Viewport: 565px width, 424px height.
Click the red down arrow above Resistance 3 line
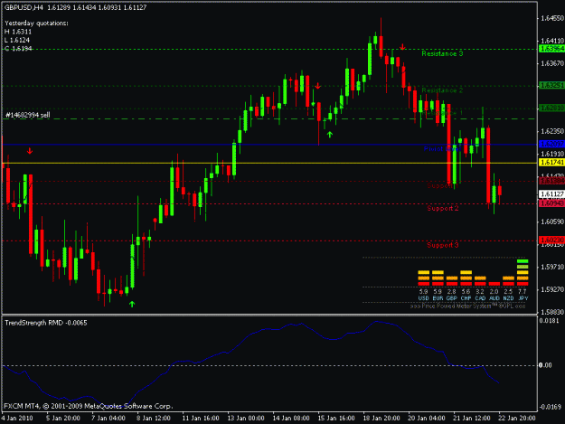pyautogui.click(x=402, y=47)
